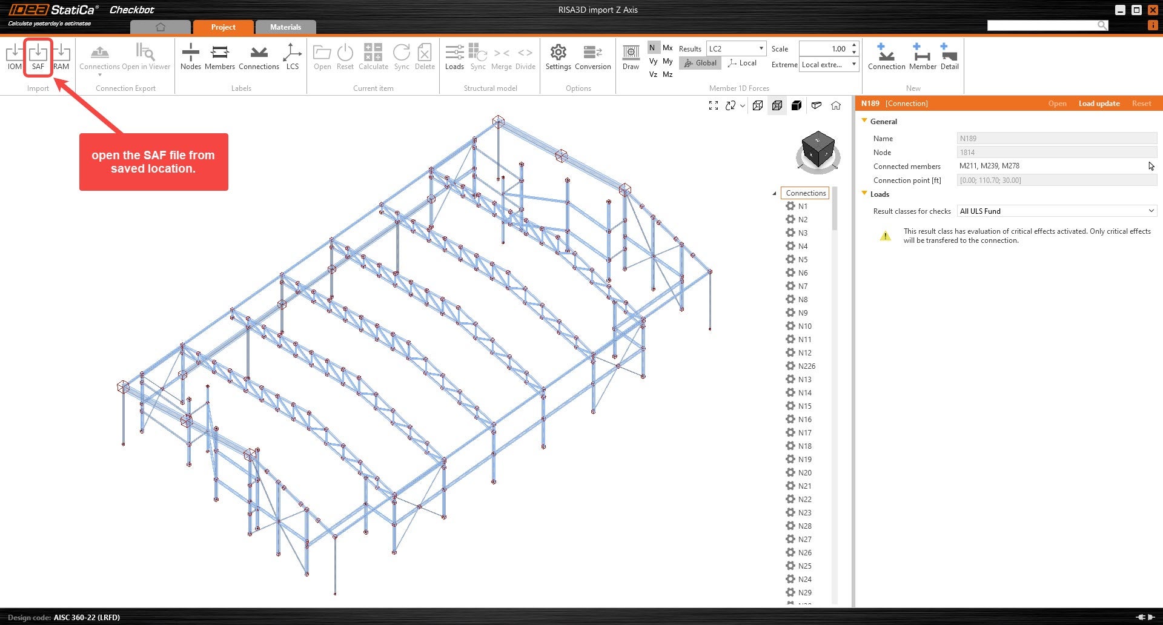Collapse the General section
This screenshot has width=1163, height=625.
point(864,121)
